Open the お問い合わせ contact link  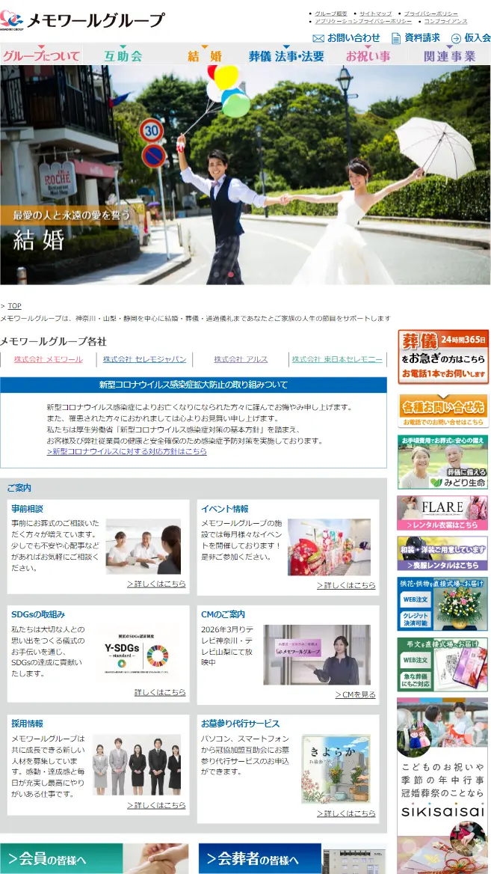coord(353,38)
